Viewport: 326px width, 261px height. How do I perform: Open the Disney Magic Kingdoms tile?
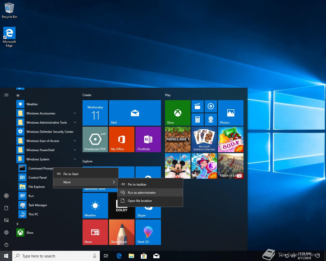(178, 166)
